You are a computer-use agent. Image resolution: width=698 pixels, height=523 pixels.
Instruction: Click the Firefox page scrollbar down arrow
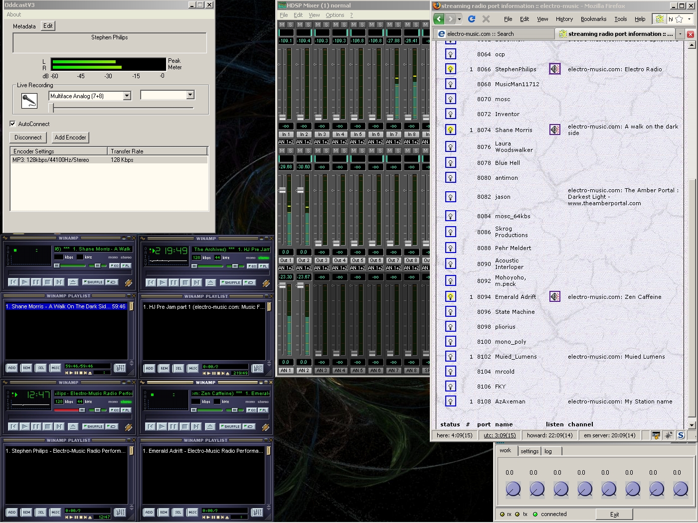click(x=692, y=425)
